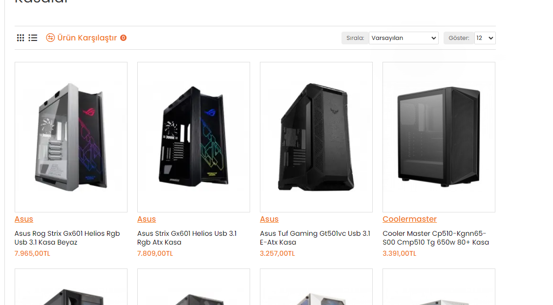Open Asus Rog Strix Gx601 Beyaz image
553x305 pixels.
click(71, 137)
